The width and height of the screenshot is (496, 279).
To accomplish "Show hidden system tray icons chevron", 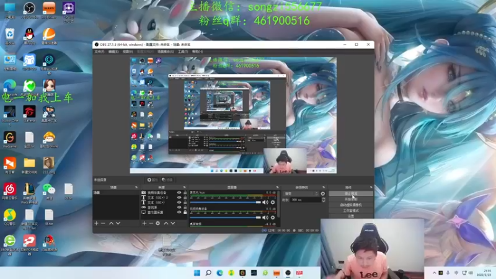I will tap(435, 273).
